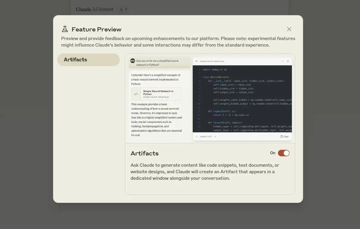Click the three-dots menu in artifact preview
This screenshot has width=360, height=229.
[x=282, y=61]
